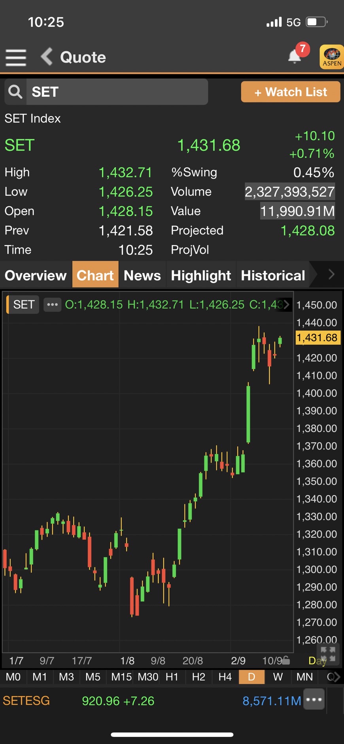Tap the SETESG ticker label
344x744 pixels.
coord(26,701)
